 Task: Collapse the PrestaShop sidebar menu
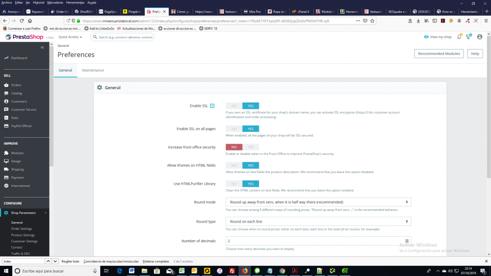(x=42, y=48)
